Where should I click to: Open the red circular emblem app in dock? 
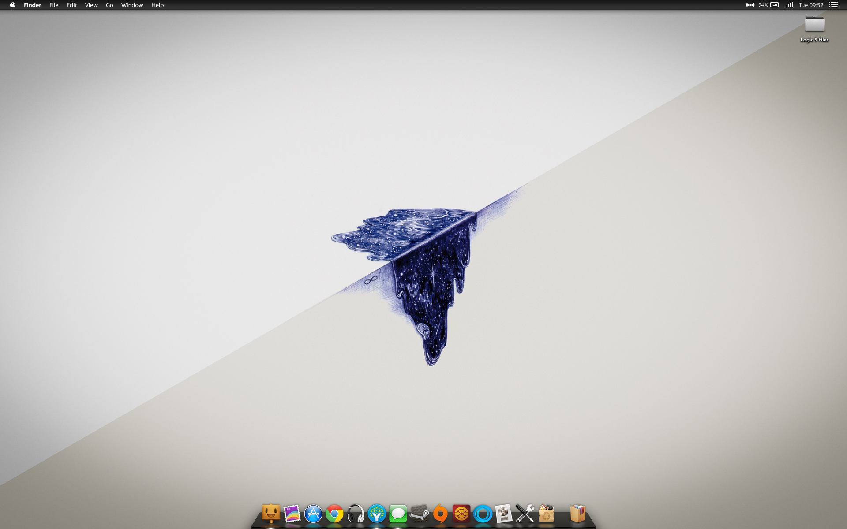pyautogui.click(x=461, y=514)
